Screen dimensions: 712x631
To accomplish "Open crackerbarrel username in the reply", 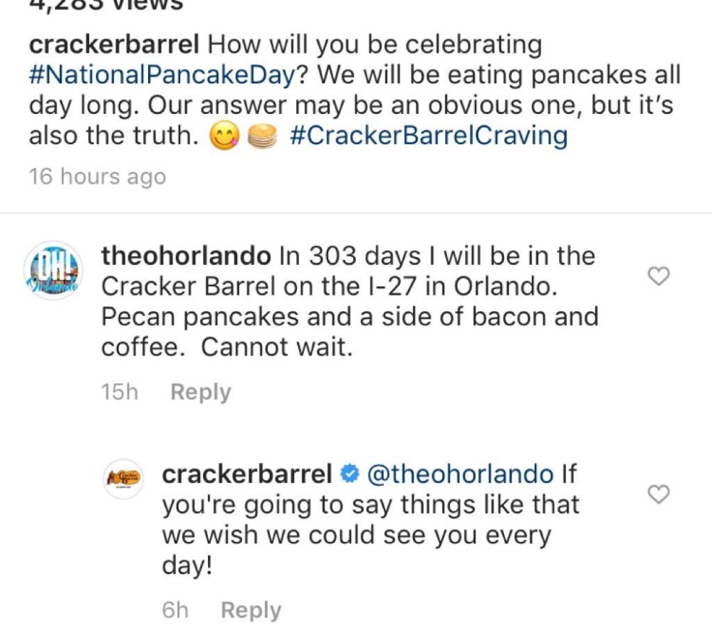I will tap(247, 474).
